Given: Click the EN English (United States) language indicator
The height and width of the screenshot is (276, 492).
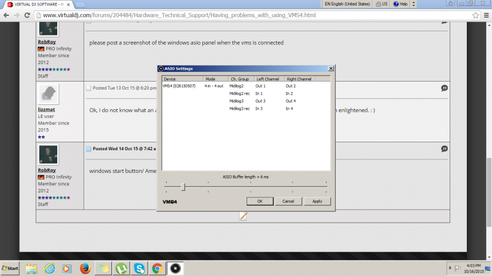Looking at the screenshot, I should point(347,4).
